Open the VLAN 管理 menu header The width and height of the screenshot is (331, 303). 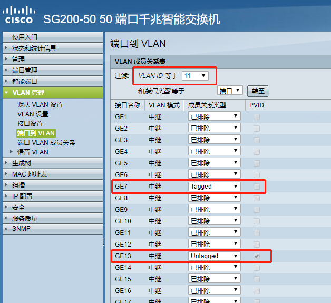point(53,92)
